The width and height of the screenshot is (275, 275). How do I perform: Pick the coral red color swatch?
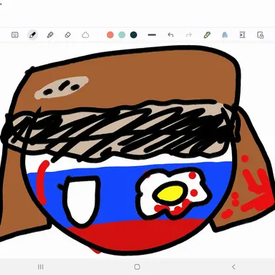tap(110, 35)
